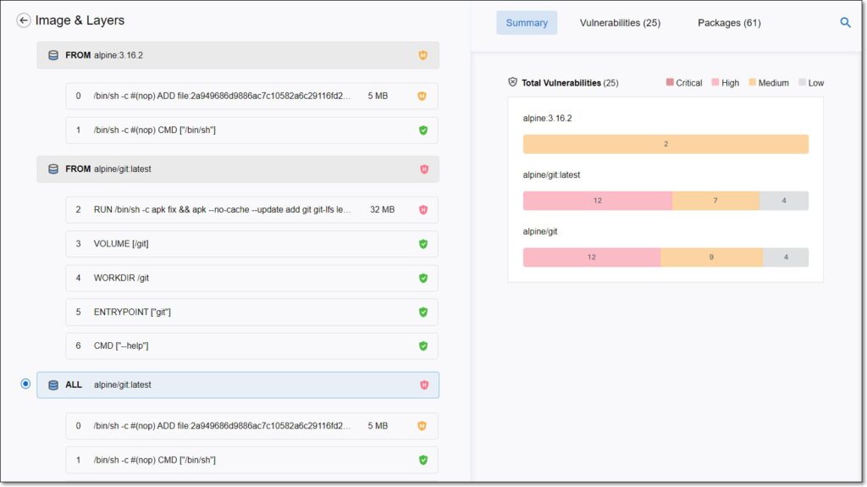
Task: Select layer 4 WORKDIR /git
Action: (252, 279)
